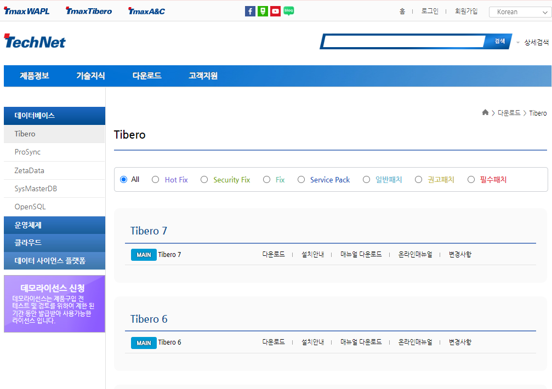Click the Tibero 7 다운로드 link

click(274, 254)
